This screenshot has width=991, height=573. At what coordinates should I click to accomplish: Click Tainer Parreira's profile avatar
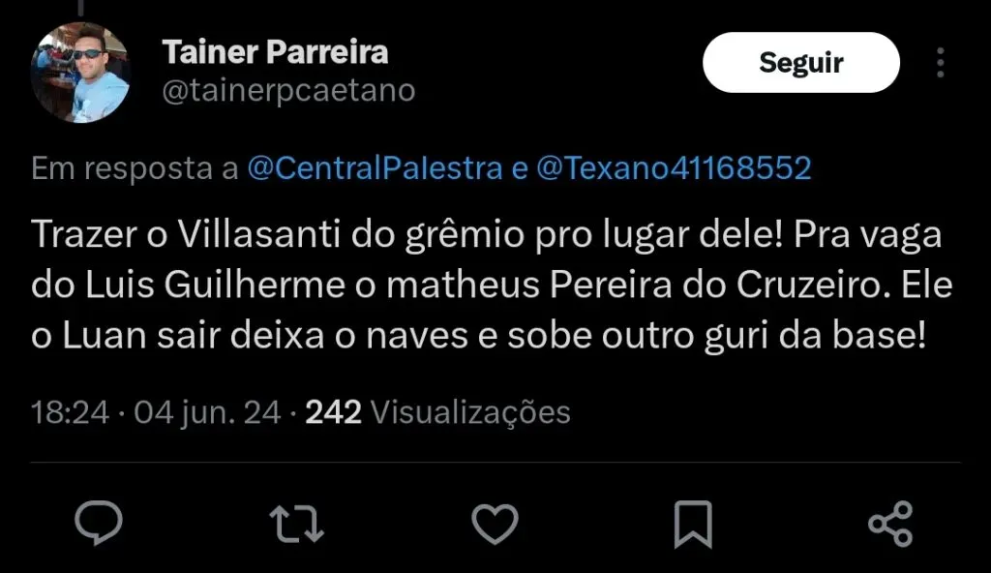(x=80, y=73)
